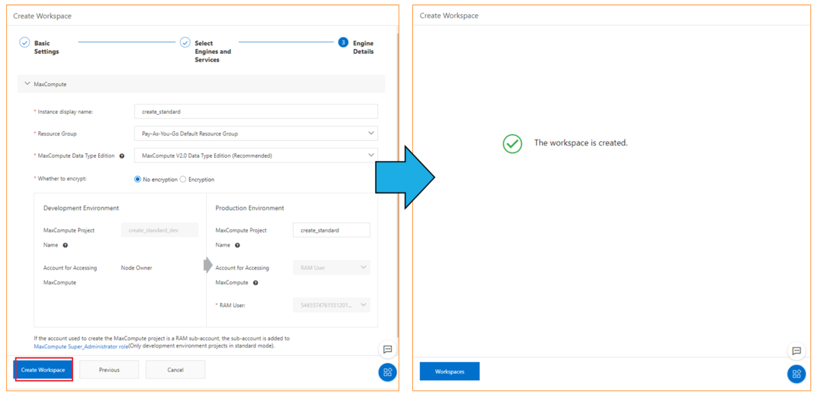Go back with the Previous button
This screenshot has height=398, width=819.
point(109,370)
